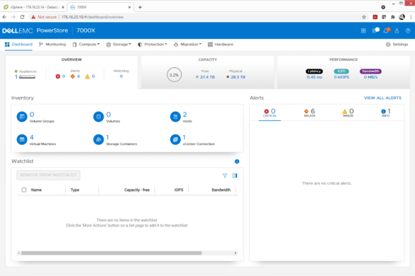Image resolution: width=415 pixels, height=276 pixels.
Task: Click the Volumes inventory icon
Action: (99, 117)
